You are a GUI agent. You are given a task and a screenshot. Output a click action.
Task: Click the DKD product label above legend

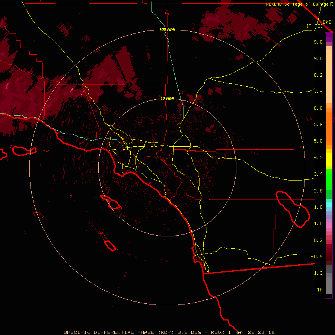[327, 22]
